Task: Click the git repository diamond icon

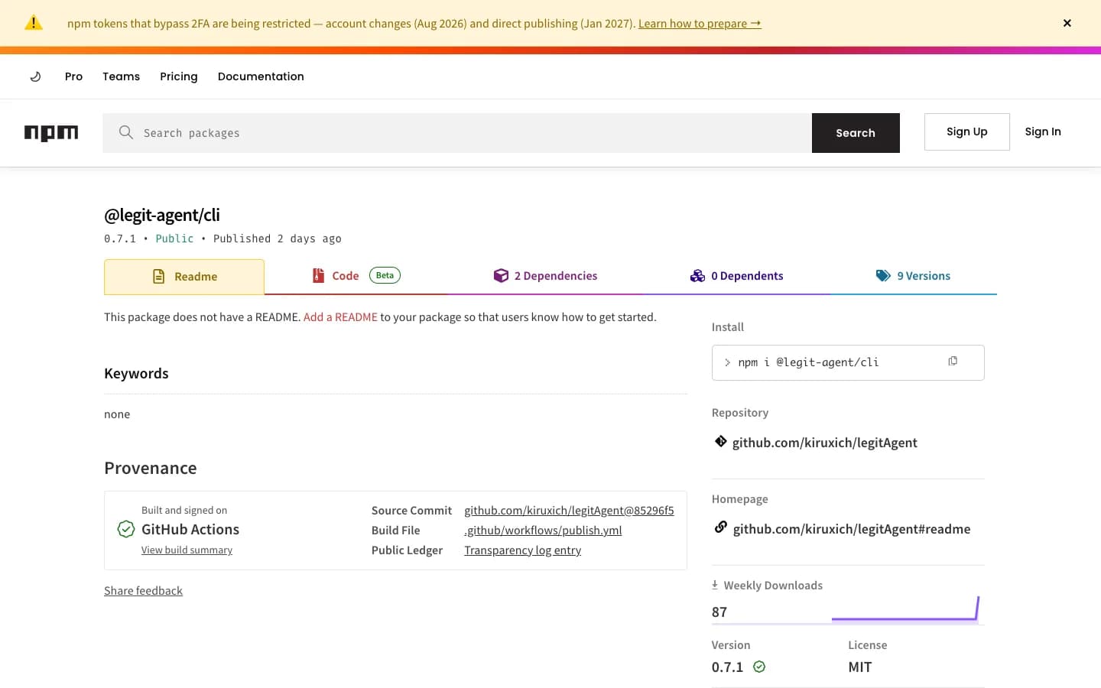Action: point(720,441)
